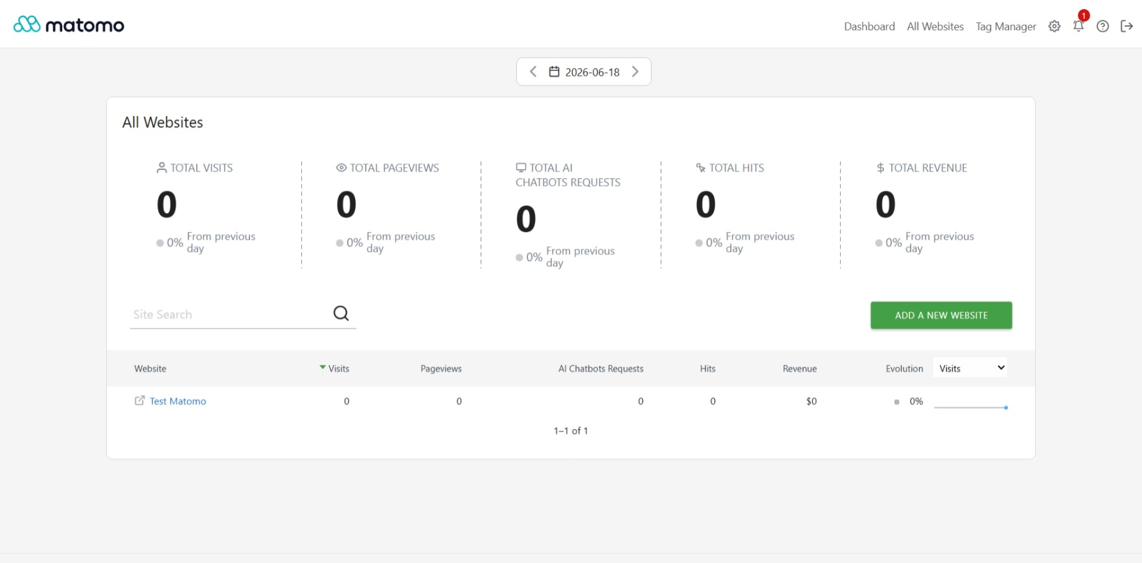Open the Test Matomo website link

click(178, 401)
